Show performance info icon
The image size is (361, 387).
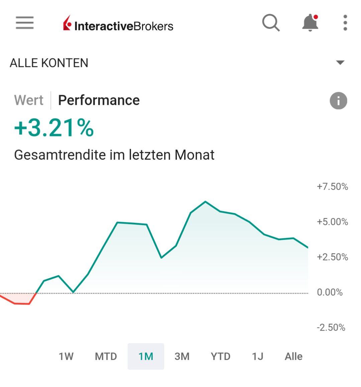tap(338, 101)
